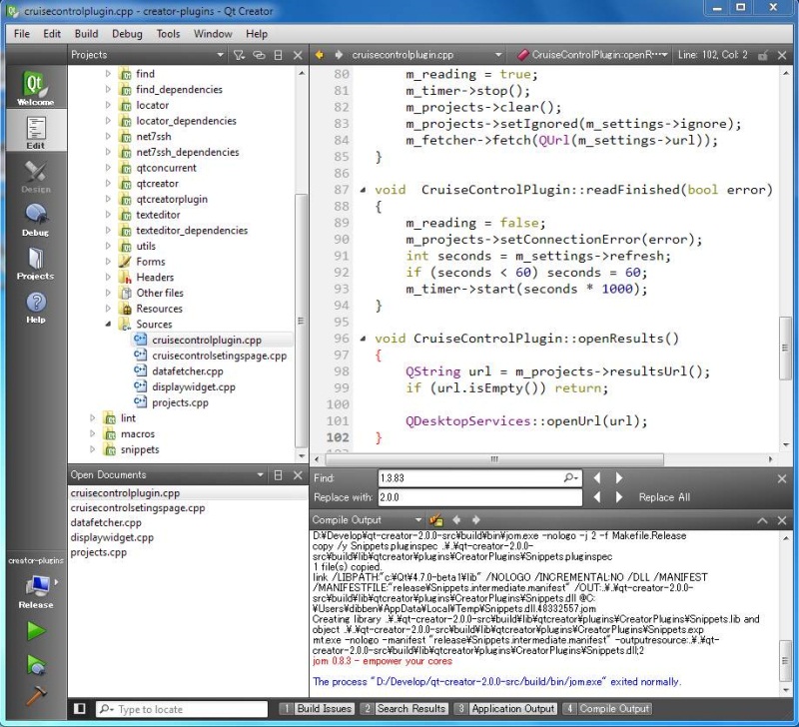Switch to Debug mode

point(35,219)
